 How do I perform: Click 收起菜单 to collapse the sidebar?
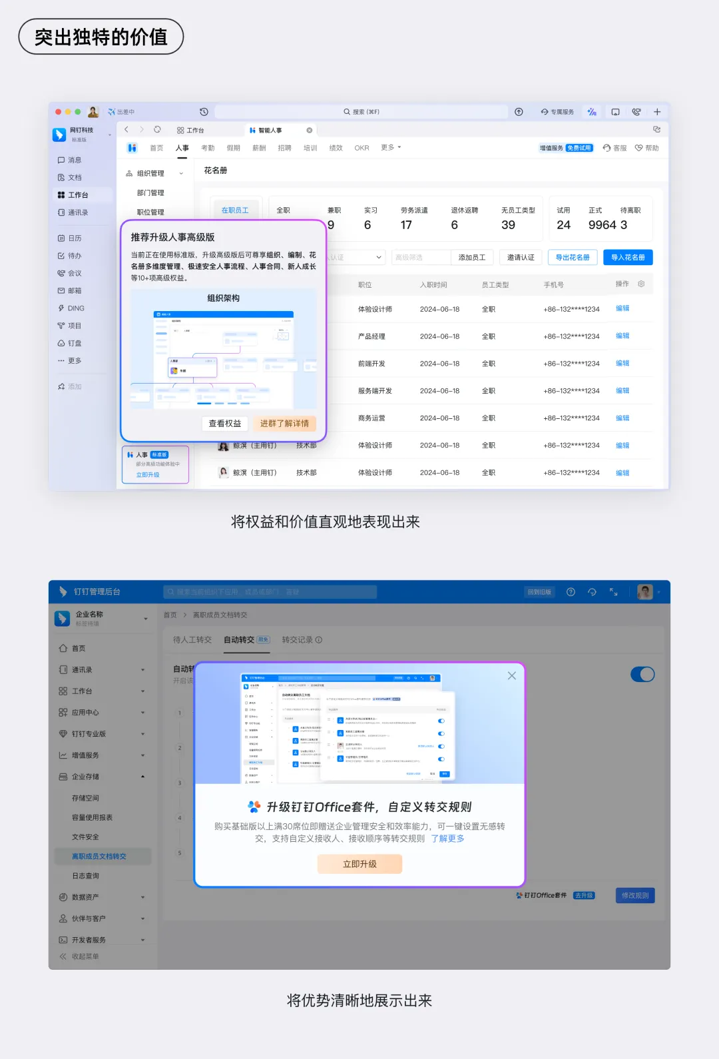79,956
